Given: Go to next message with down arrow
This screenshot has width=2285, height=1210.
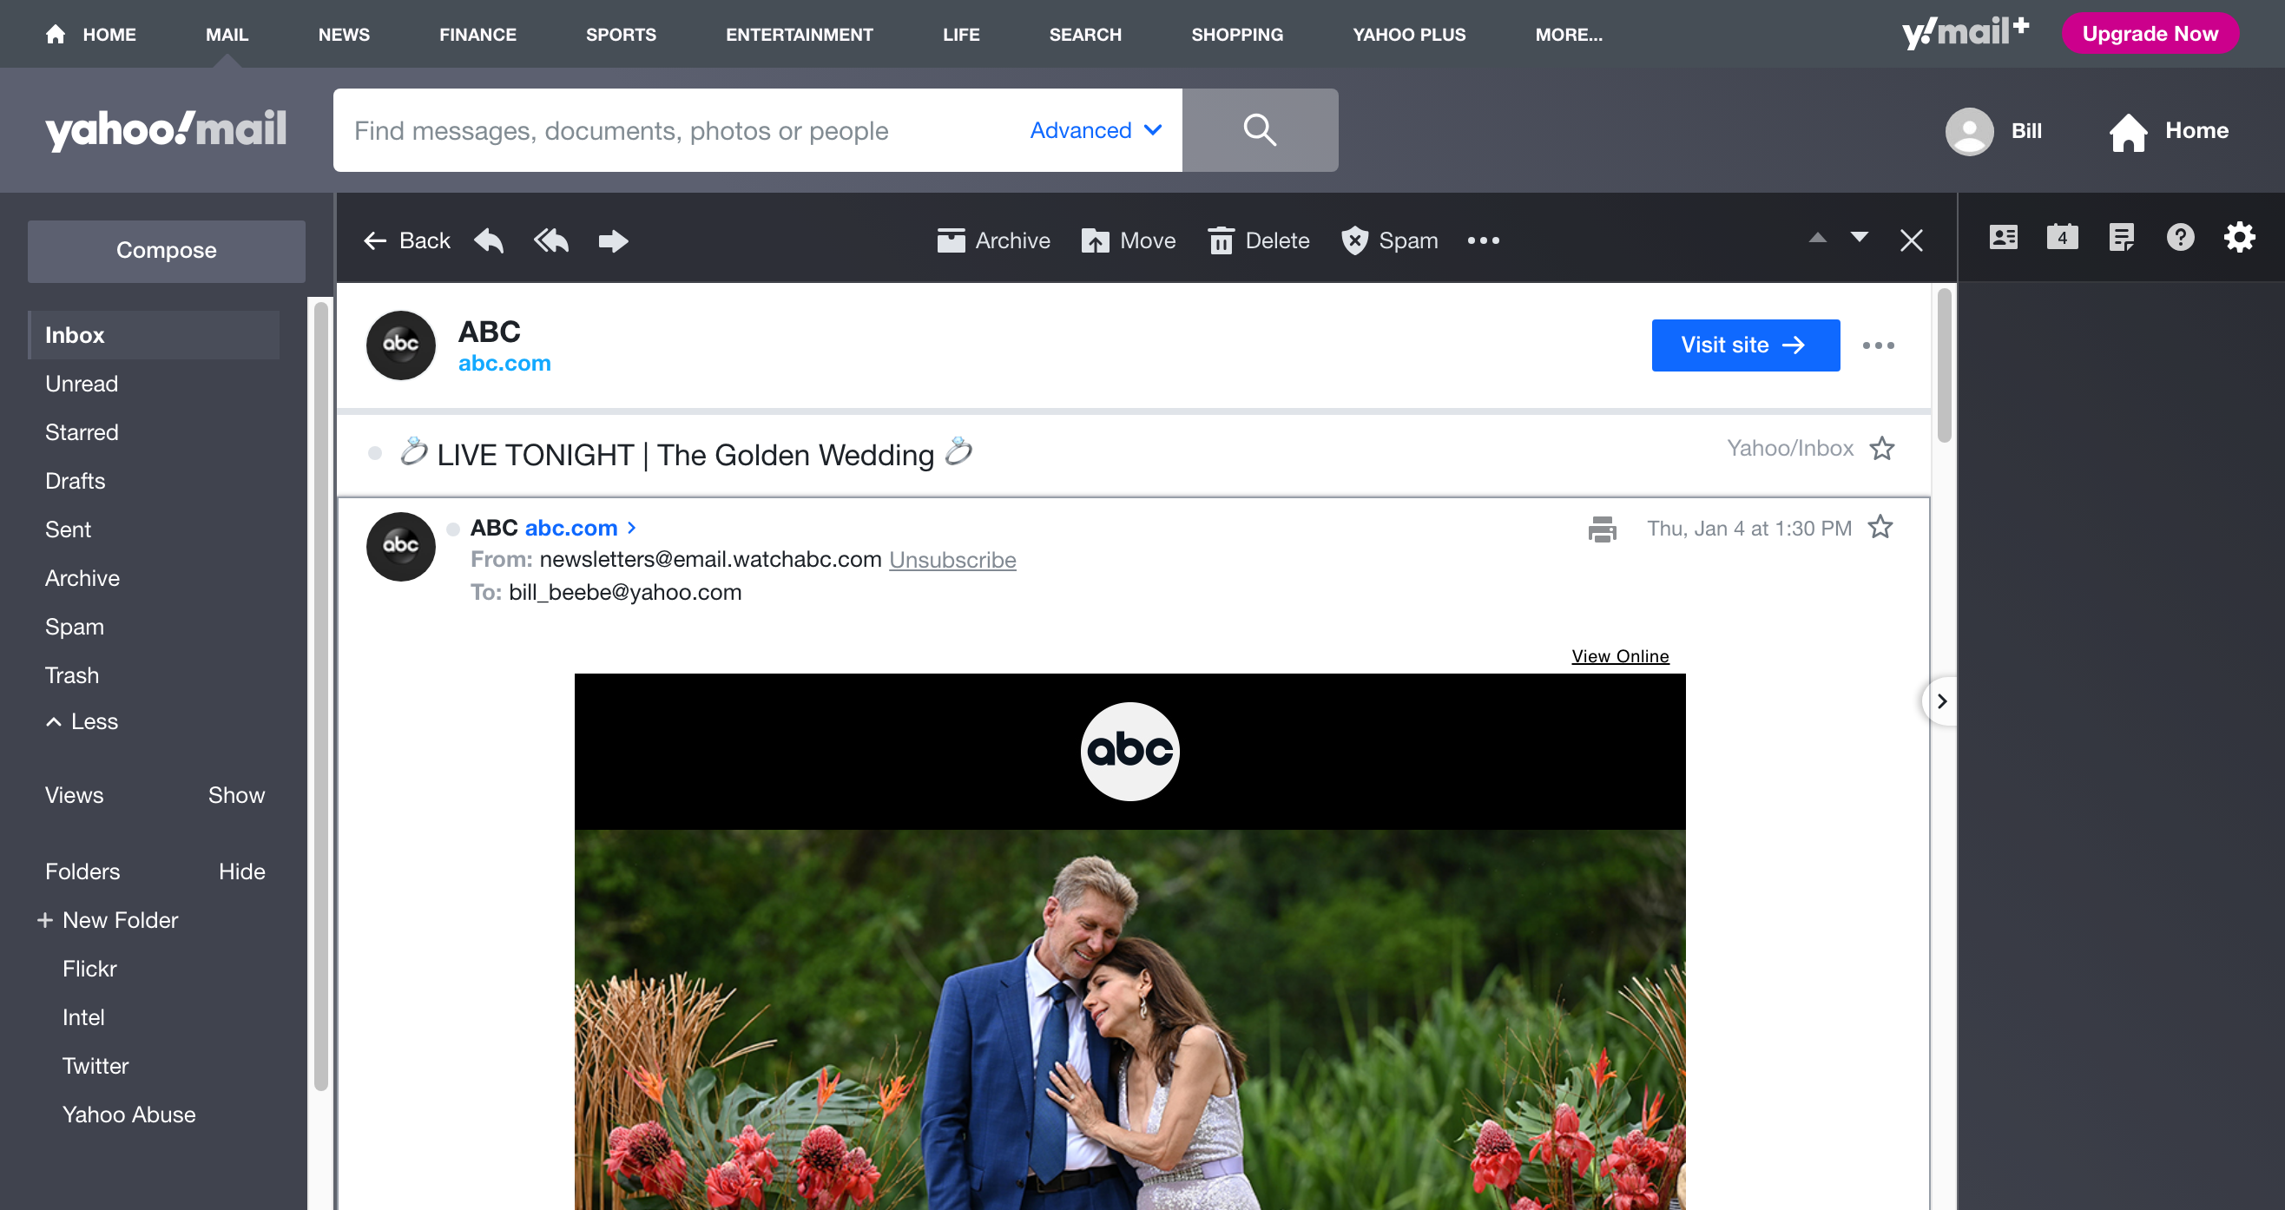Looking at the screenshot, I should click(1860, 238).
